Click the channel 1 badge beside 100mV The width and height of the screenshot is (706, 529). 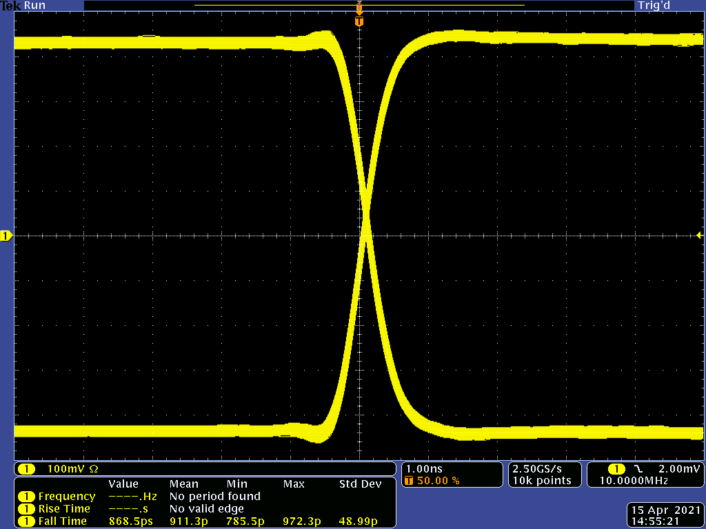point(26,469)
